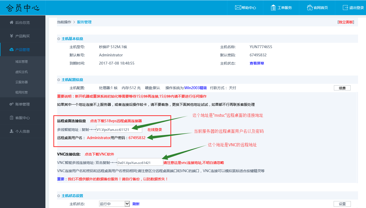The height and width of the screenshot is (208, 366).
Task: Click the gears icon beside 账单管理
Action: tap(12, 104)
